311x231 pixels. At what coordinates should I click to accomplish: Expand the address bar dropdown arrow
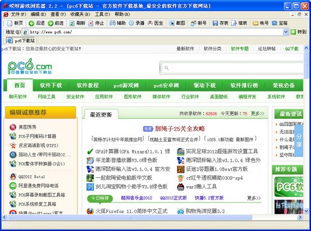click(286, 32)
